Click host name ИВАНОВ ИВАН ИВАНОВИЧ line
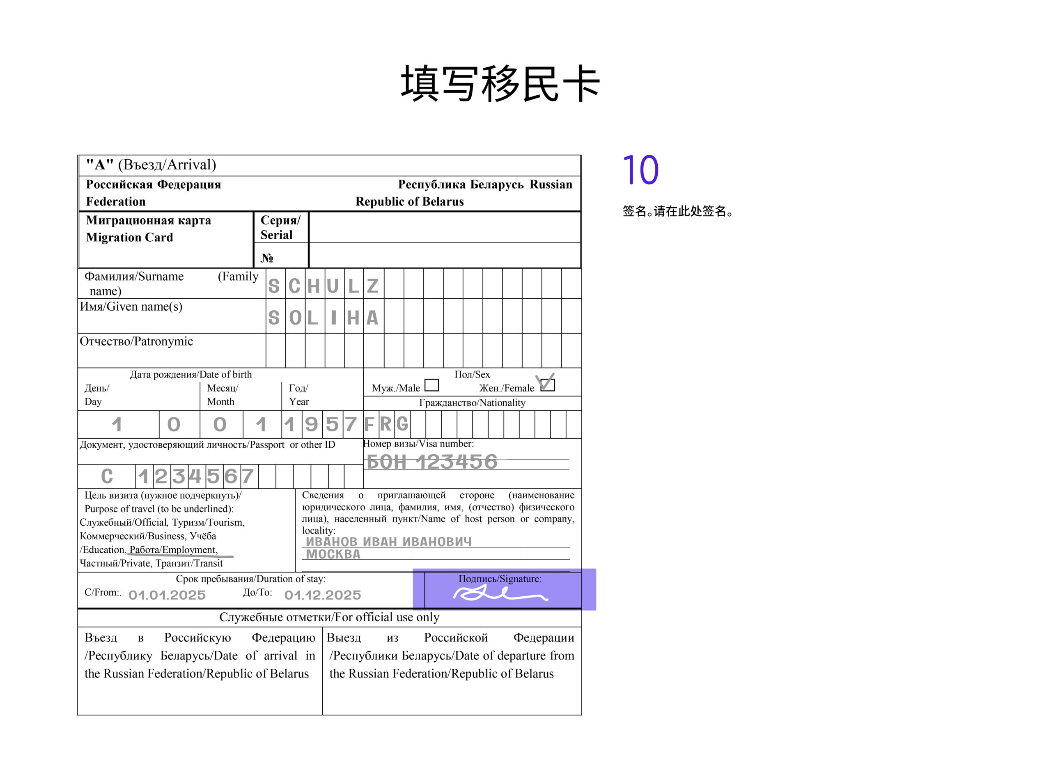Image resolution: width=1051 pixels, height=767 pixels. tap(389, 542)
